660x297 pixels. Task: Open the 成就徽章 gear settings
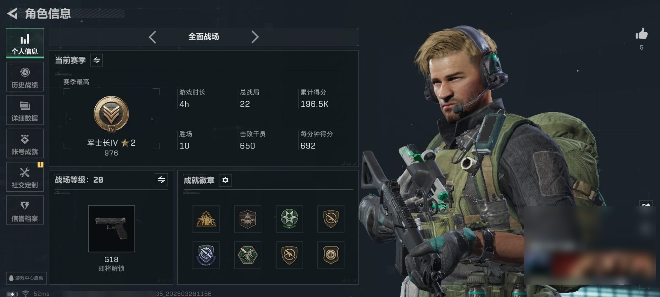click(225, 180)
